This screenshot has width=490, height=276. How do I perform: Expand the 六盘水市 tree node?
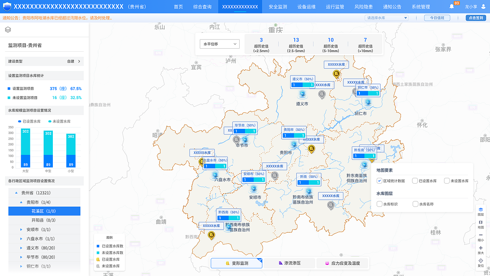pos(21,239)
